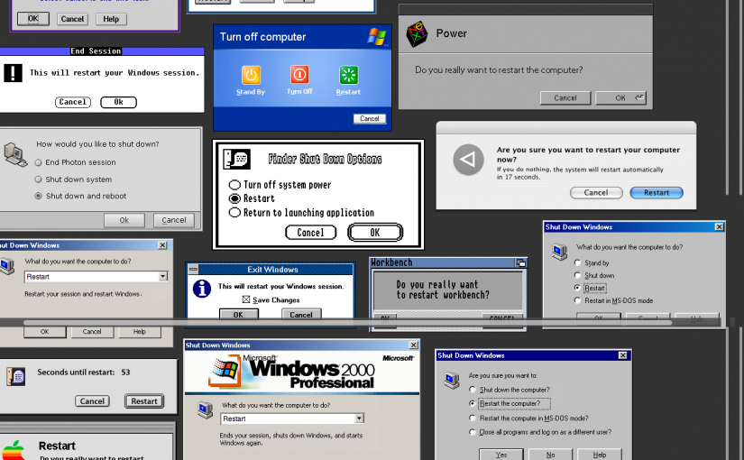744x460 pixels.
Task: Click Cancel in NeXT Power dialog
Action: click(x=565, y=97)
